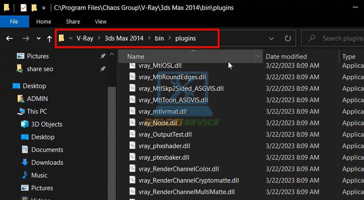The height and width of the screenshot is (200, 364).
Task: Show hidden breadcrumb path double chevron
Action: pos(71,38)
